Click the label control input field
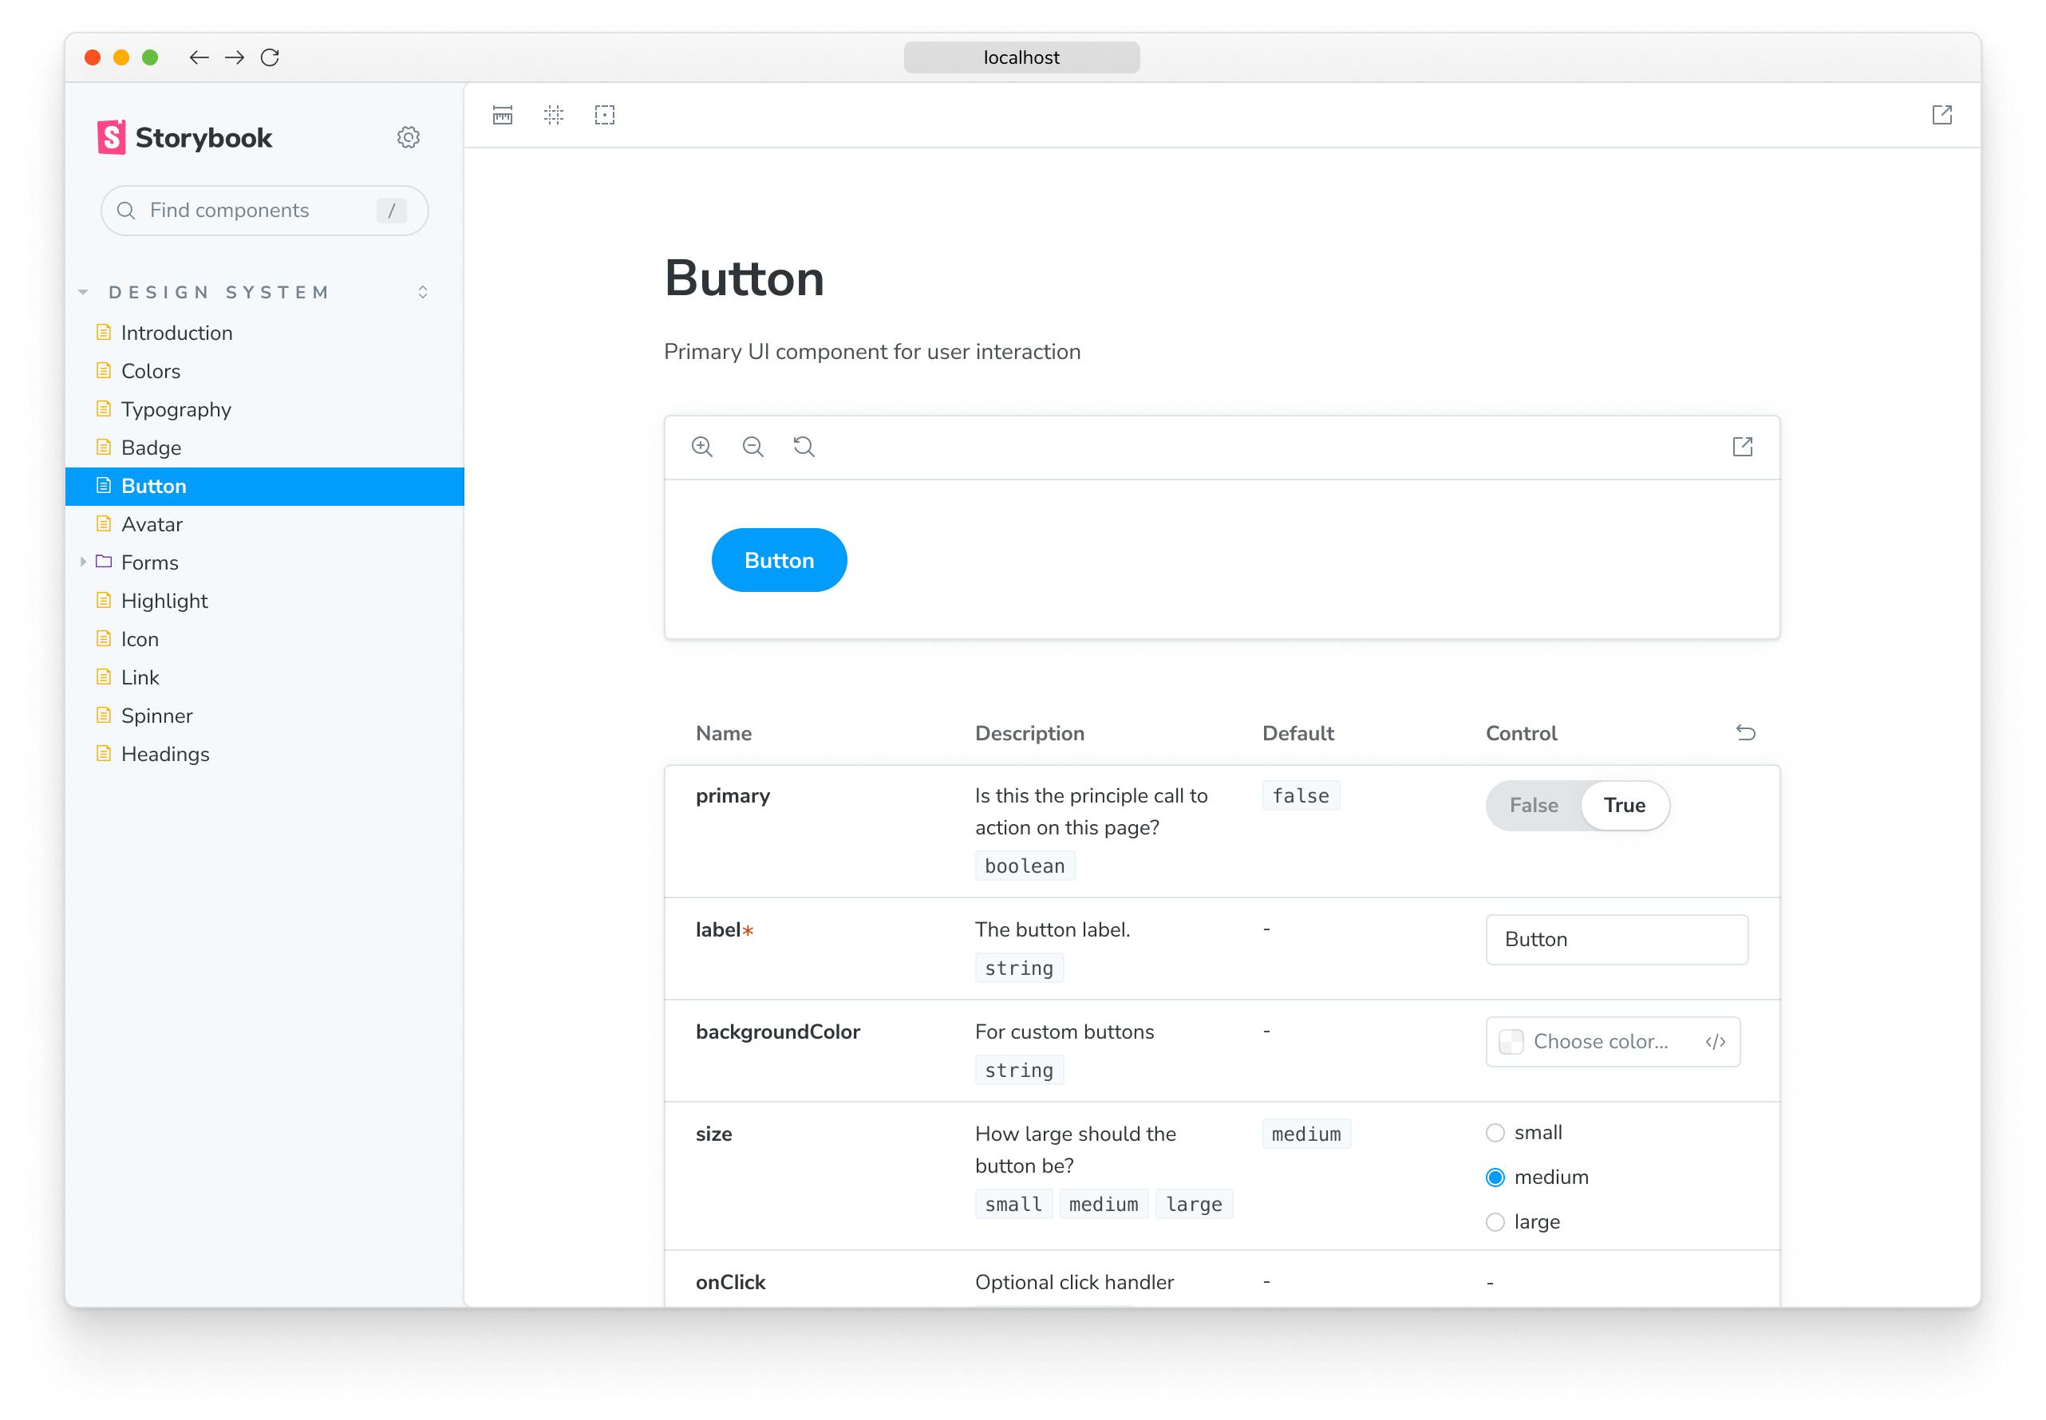The height and width of the screenshot is (1420, 2046). 1616,939
